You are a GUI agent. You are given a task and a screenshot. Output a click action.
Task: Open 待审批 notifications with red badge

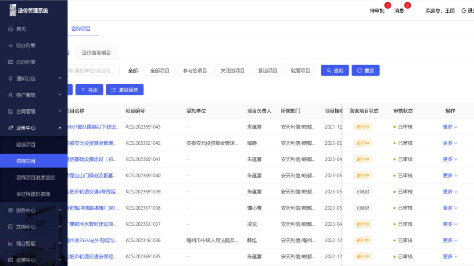pyautogui.click(x=377, y=11)
